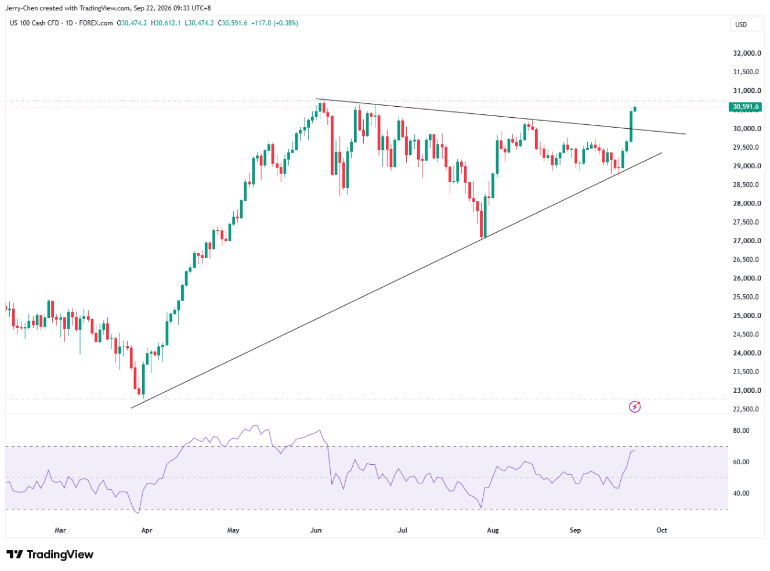Click the green 30,591.6 current price label
This screenshot has width=770, height=571.
(746, 107)
